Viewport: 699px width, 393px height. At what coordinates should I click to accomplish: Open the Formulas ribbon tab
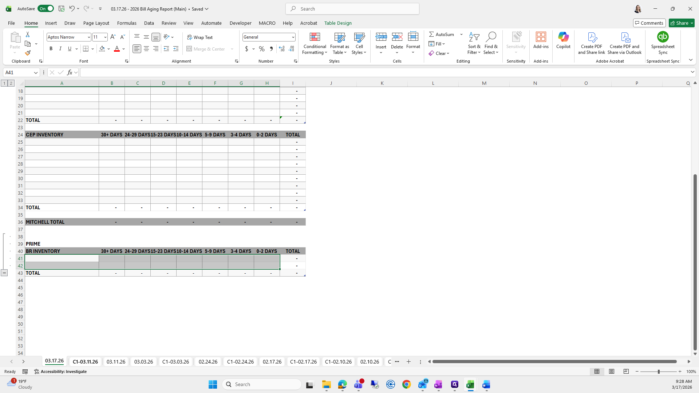(x=127, y=23)
